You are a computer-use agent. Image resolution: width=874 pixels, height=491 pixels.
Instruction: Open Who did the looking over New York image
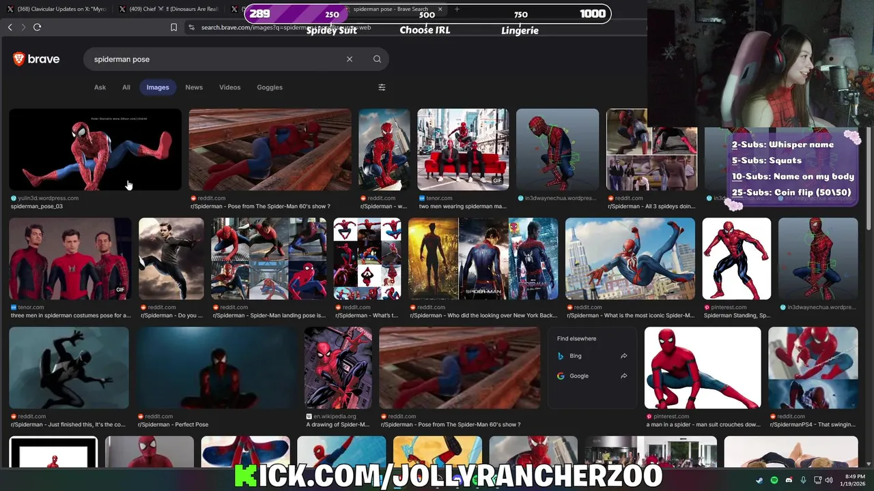pos(483,258)
